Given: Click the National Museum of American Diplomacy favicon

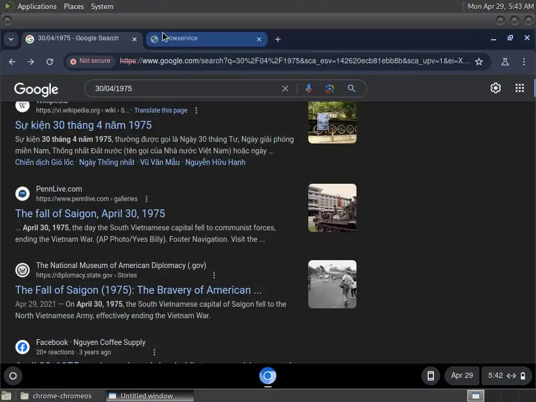Looking at the screenshot, I should pyautogui.click(x=22, y=270).
